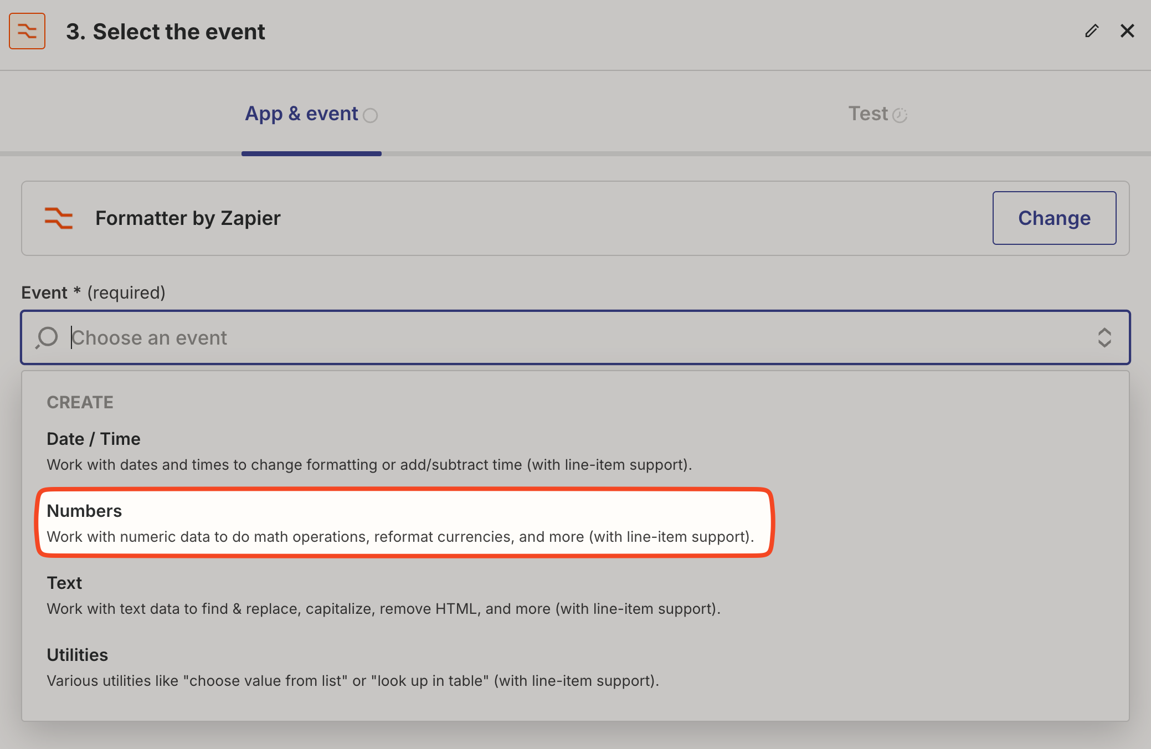
Task: Click the Numbers option description text
Action: pos(400,537)
